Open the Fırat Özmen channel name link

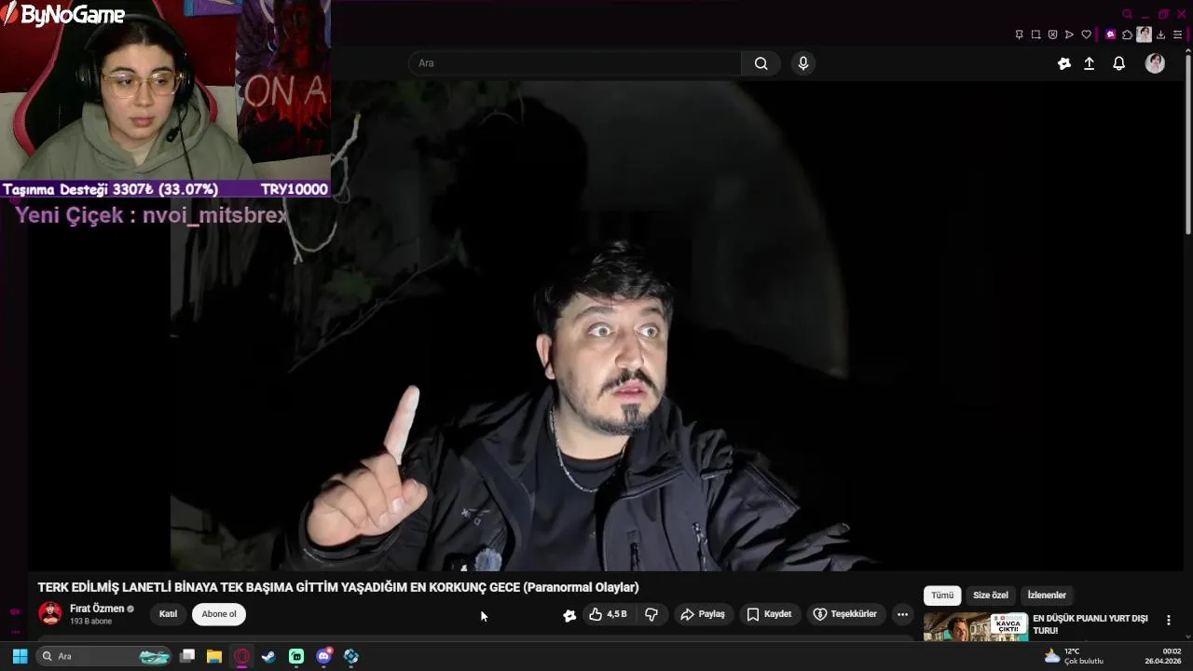click(97, 609)
